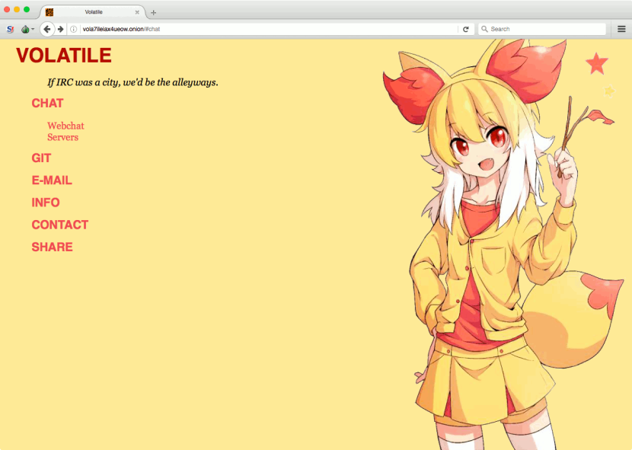Expand the GIT section

pos(41,158)
